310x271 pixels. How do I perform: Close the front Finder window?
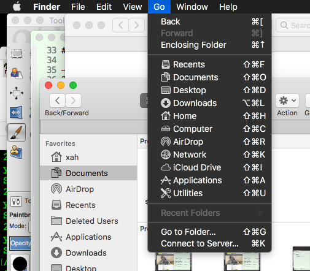[48, 85]
